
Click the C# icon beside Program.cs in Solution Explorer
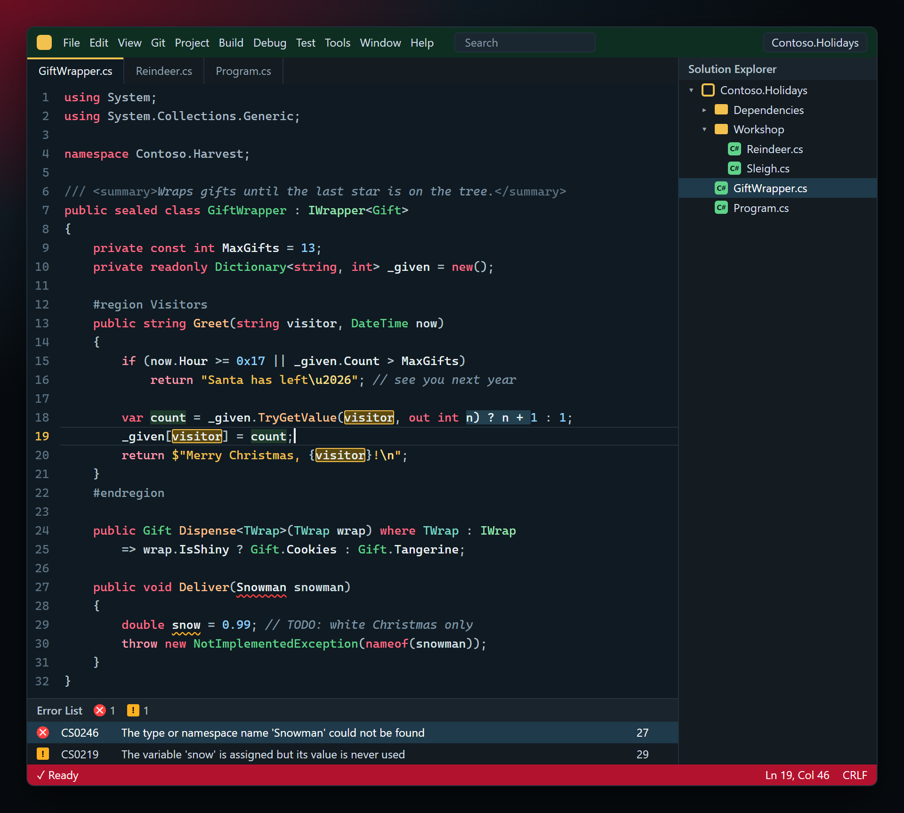click(x=721, y=208)
